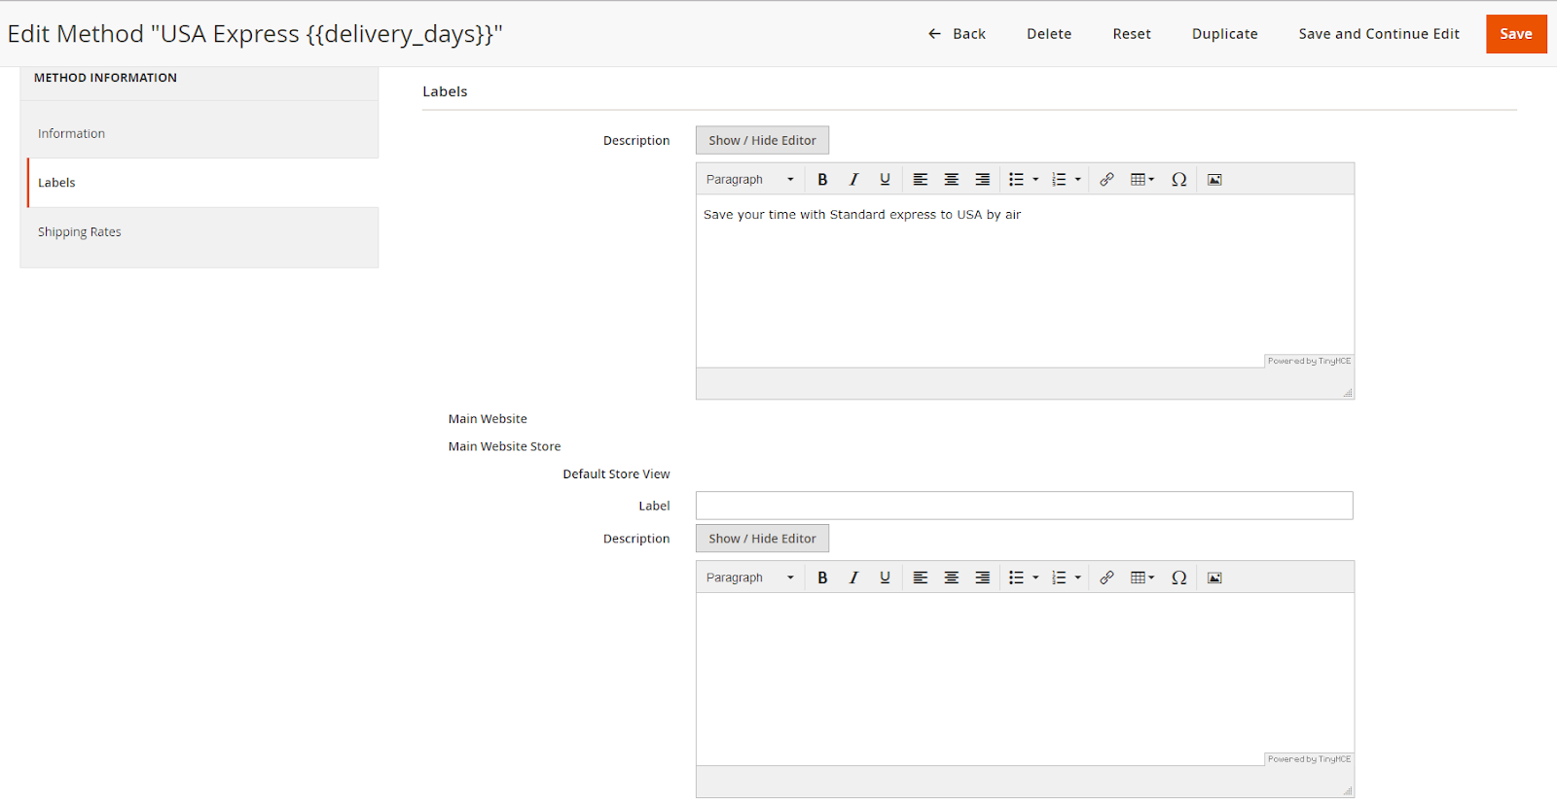The height and width of the screenshot is (805, 1557).
Task: Toggle top Show / Hide Editor button
Action: pyautogui.click(x=762, y=141)
